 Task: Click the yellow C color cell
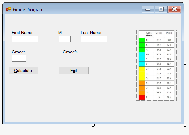[142, 74]
